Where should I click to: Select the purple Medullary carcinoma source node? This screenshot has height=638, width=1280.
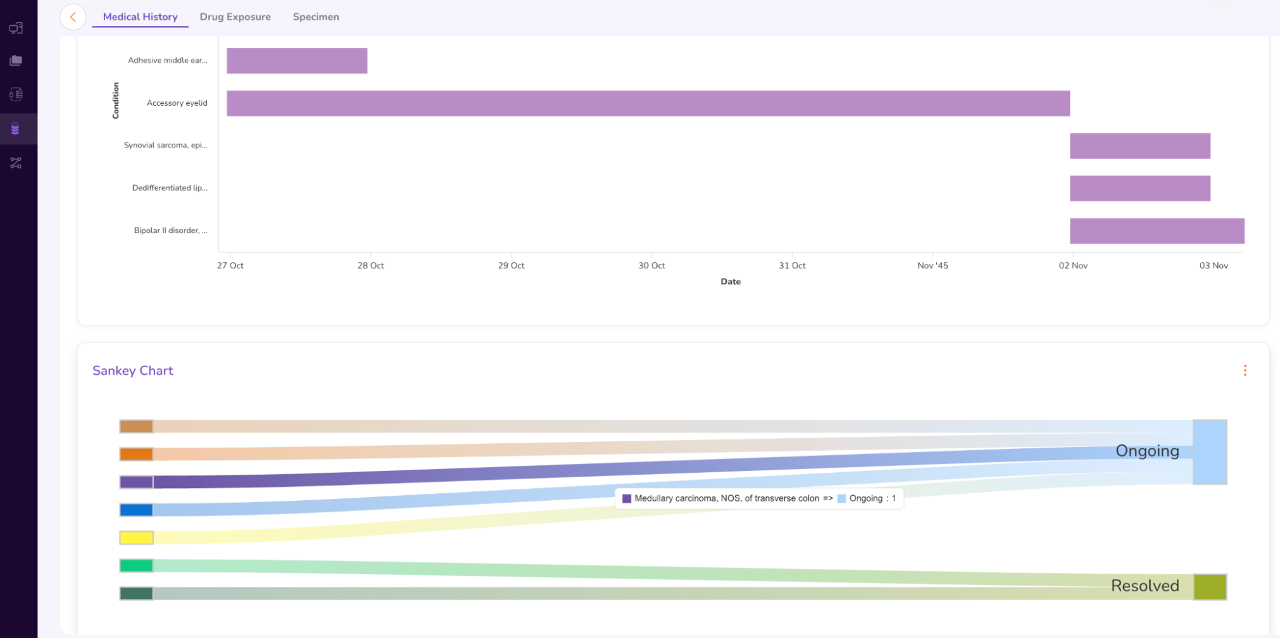coord(136,482)
